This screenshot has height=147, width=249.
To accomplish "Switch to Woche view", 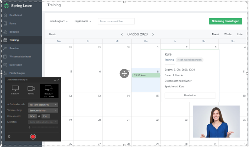I will pyautogui.click(x=228, y=34).
